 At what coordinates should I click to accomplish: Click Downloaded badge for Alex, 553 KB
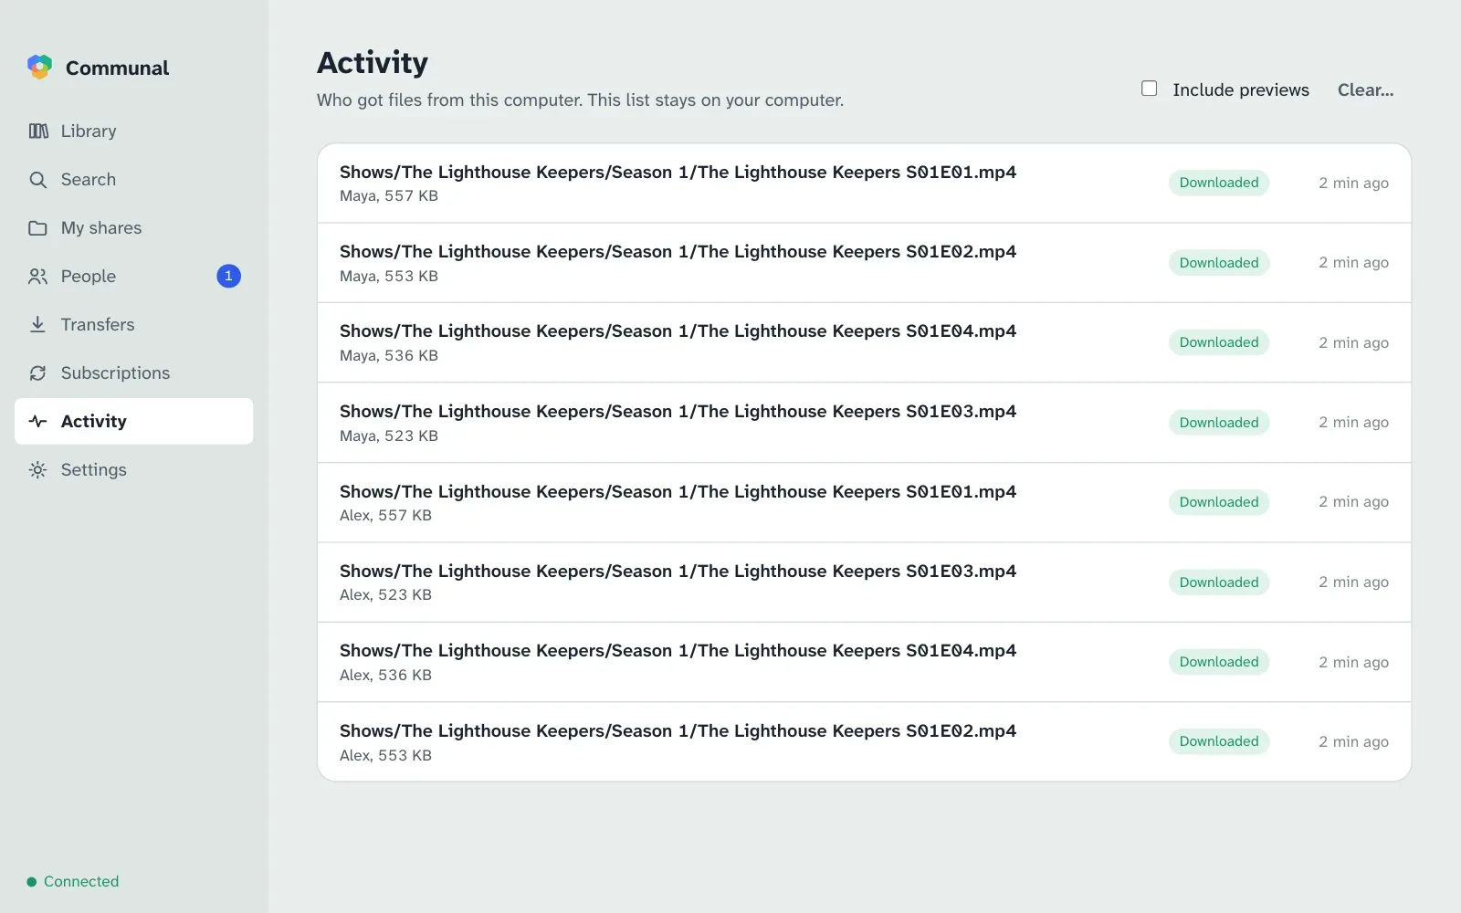pyautogui.click(x=1219, y=741)
